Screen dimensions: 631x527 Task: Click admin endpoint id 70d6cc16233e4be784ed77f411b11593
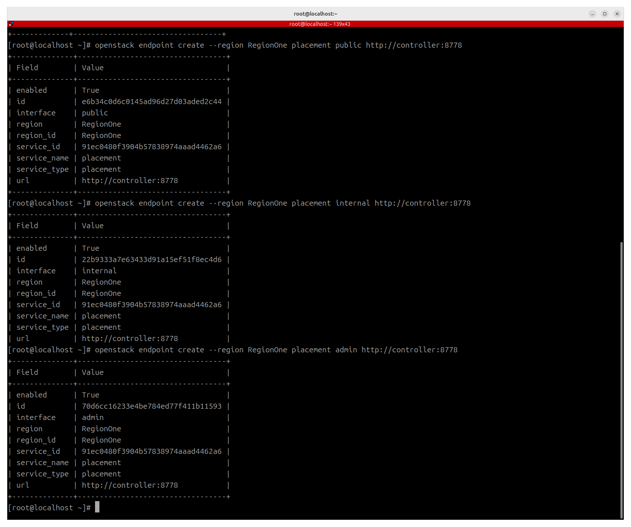pyautogui.click(x=151, y=406)
